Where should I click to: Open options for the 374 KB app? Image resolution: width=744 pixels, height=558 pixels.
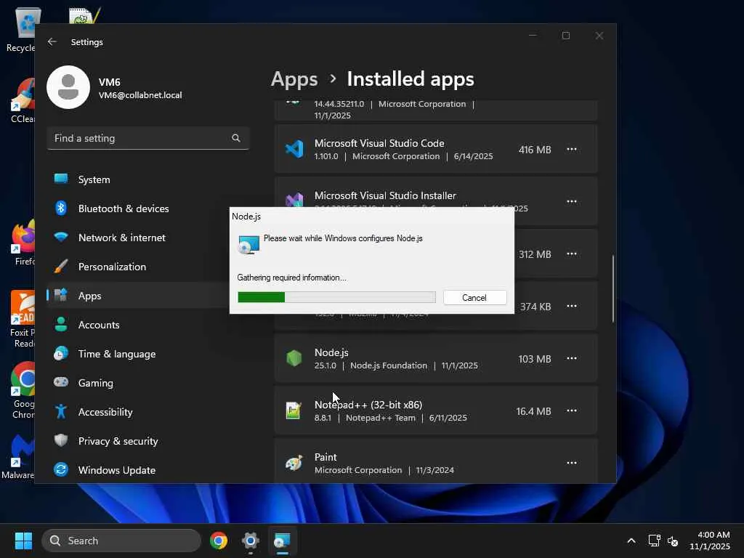pyautogui.click(x=571, y=306)
